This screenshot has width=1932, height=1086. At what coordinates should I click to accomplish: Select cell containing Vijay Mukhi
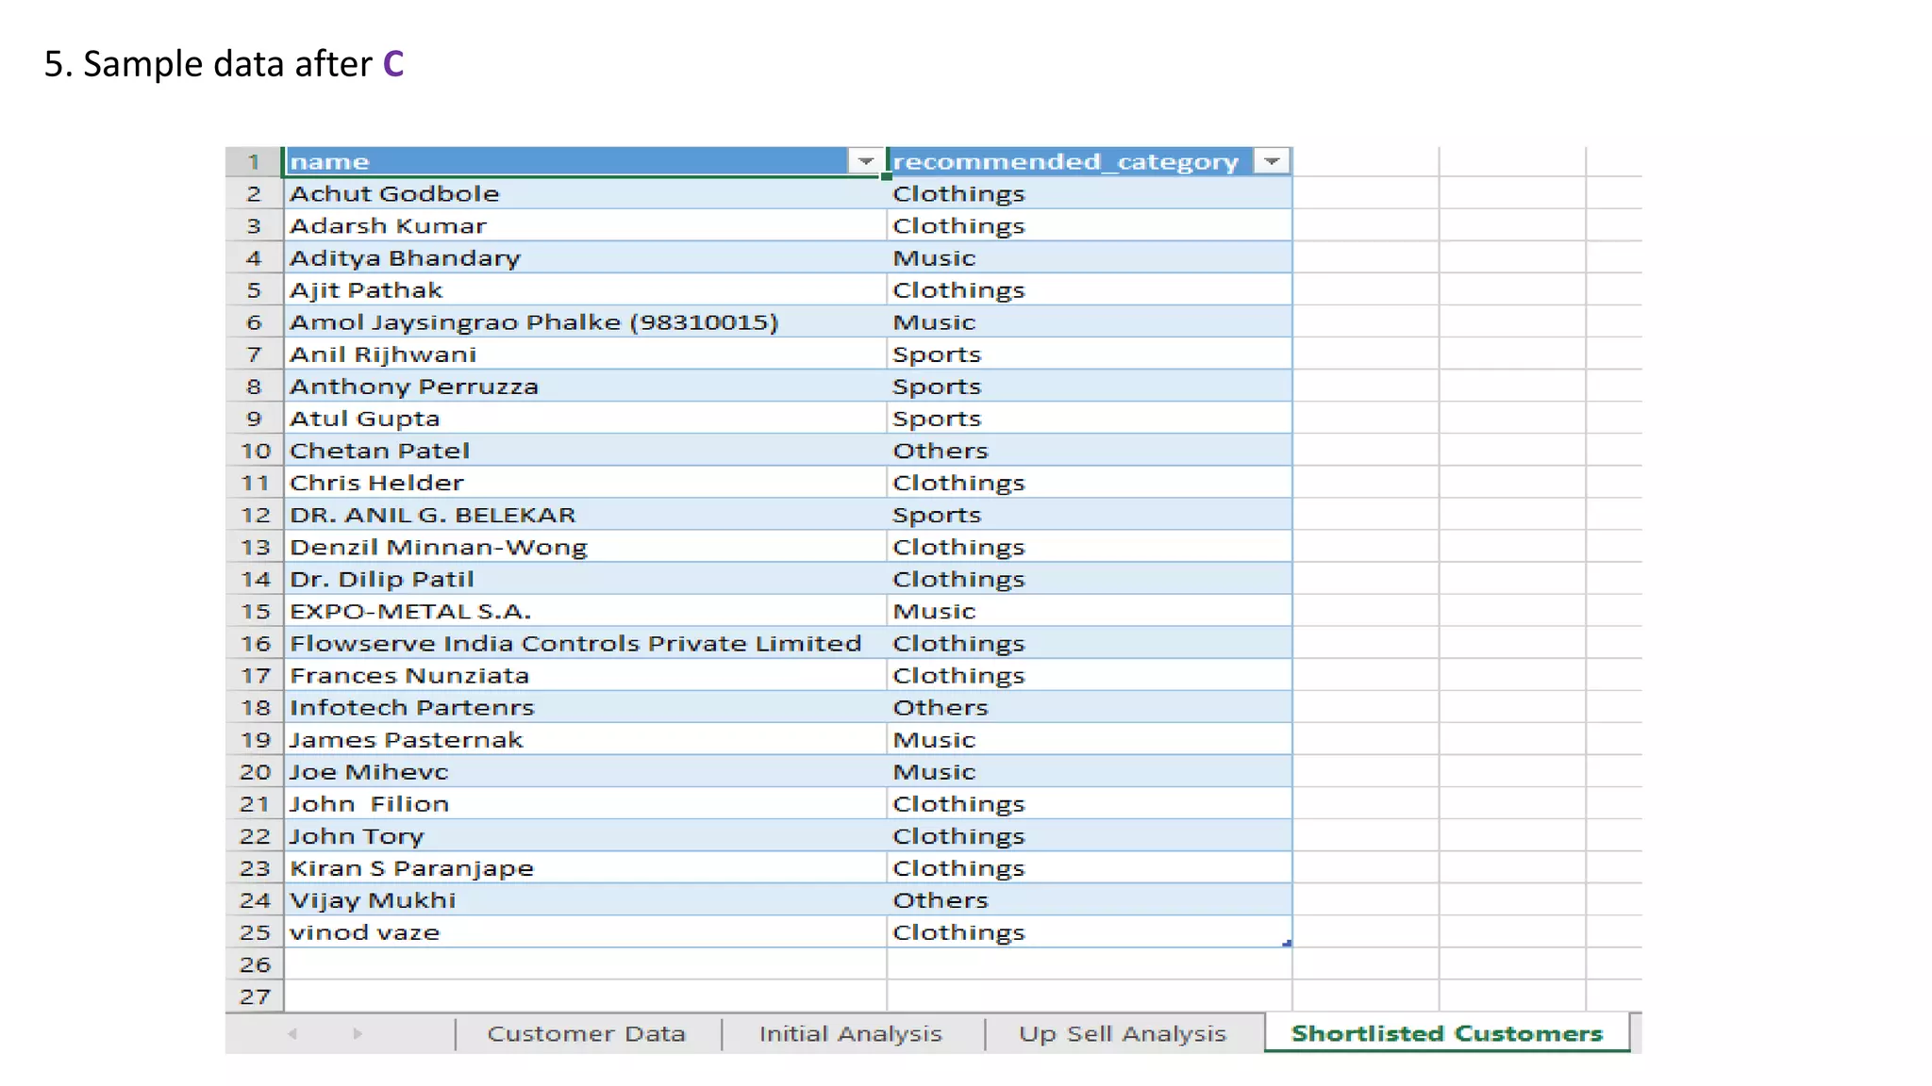click(585, 900)
